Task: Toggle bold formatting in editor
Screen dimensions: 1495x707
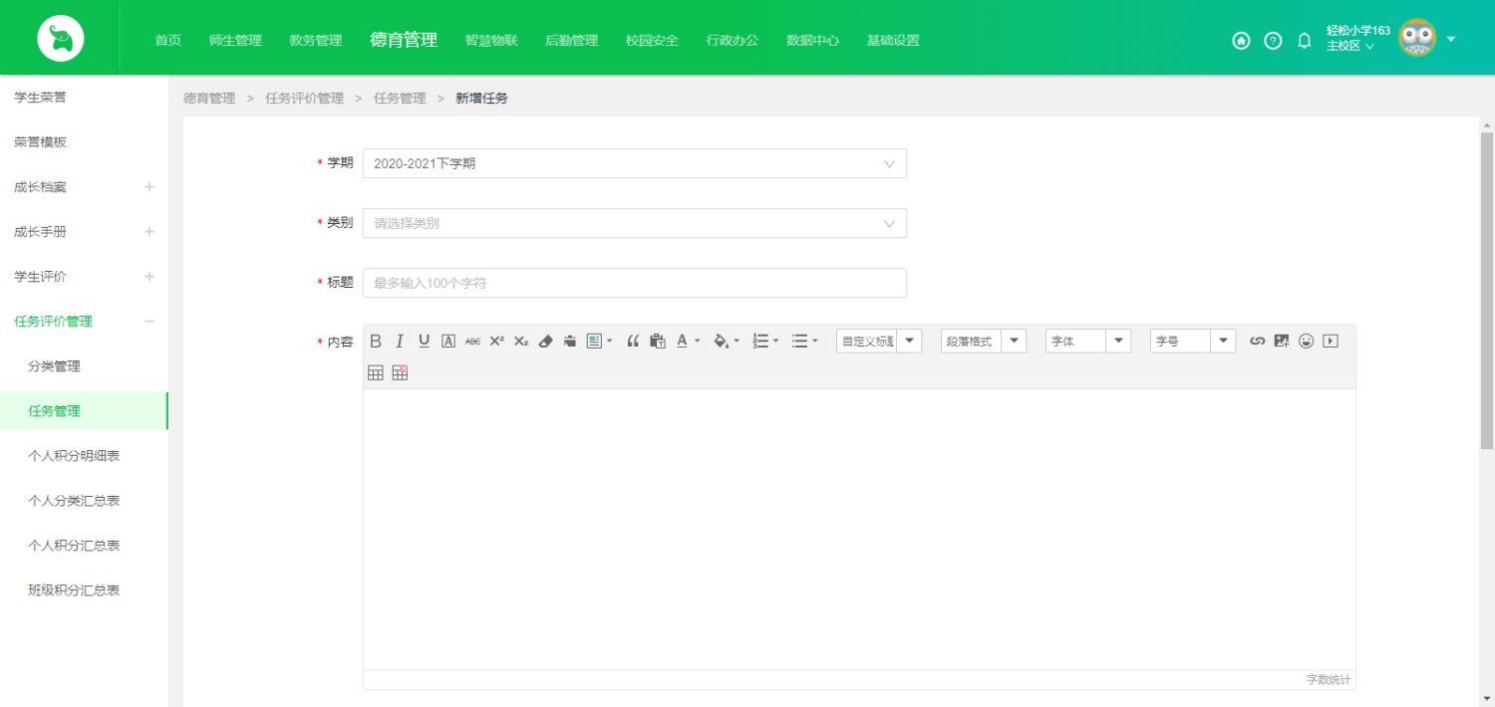Action: click(x=376, y=341)
